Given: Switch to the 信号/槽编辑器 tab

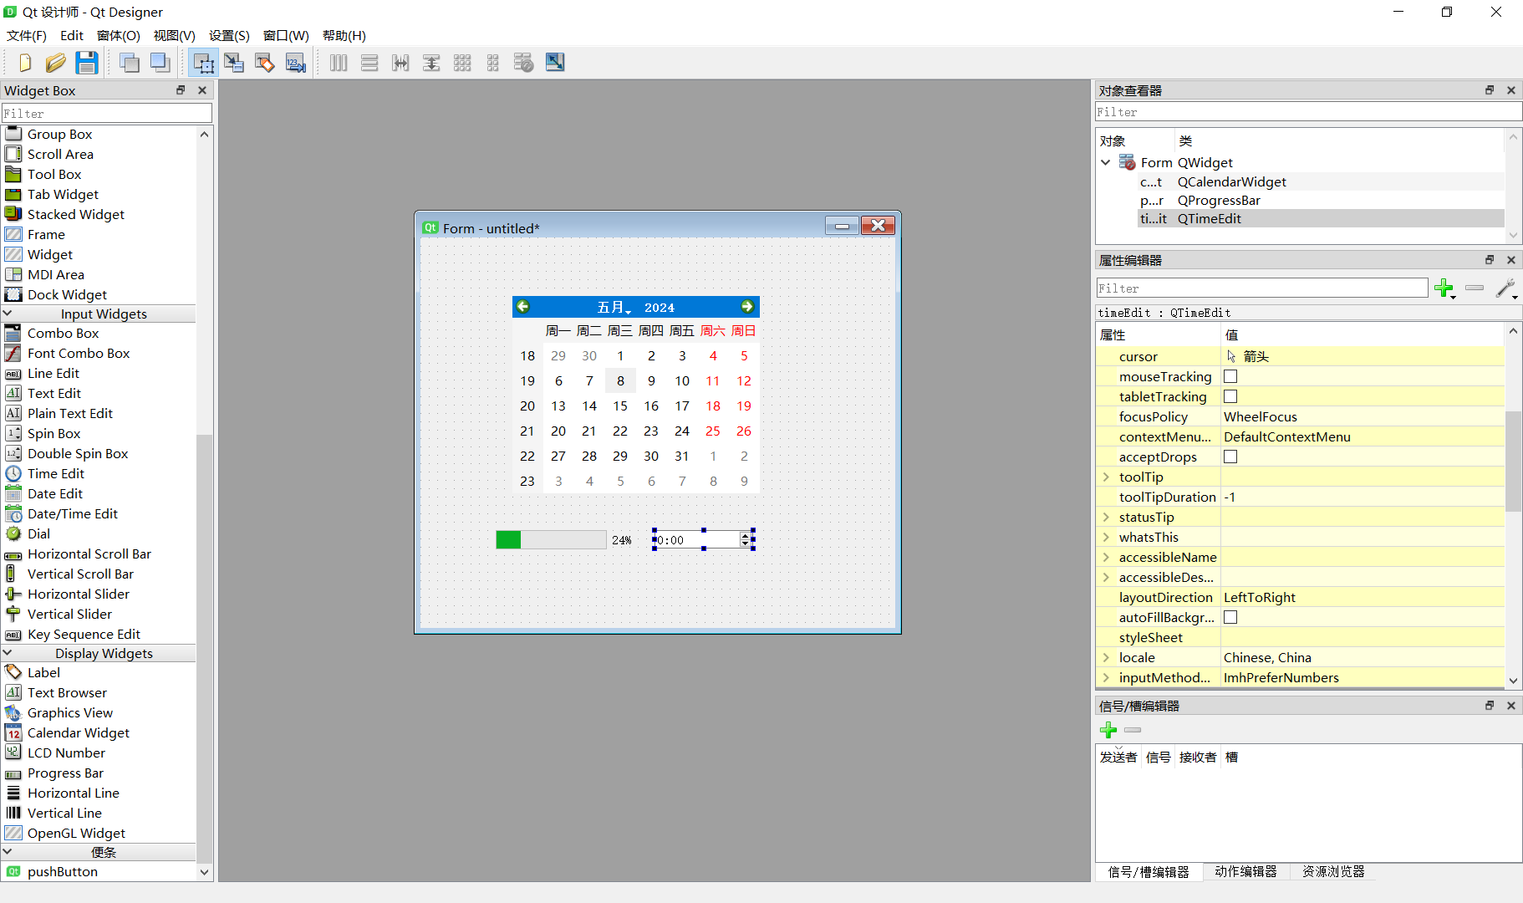Looking at the screenshot, I should [1149, 872].
